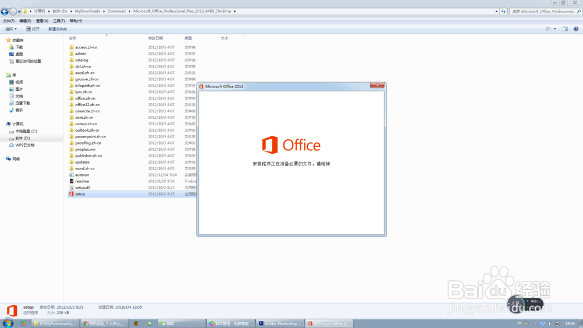Open the 帮助(H) menu
The image size is (583, 328).
76,21
